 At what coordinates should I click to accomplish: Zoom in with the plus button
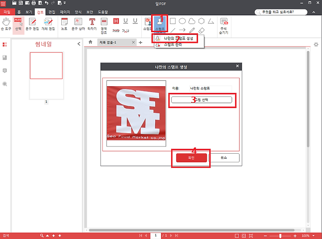(295, 236)
